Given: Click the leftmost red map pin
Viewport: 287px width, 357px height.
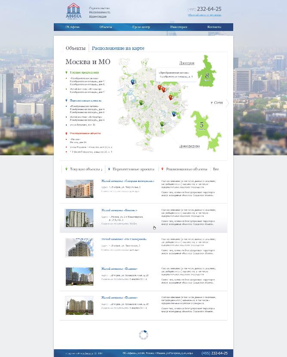Looking at the screenshot, I should click(x=160, y=87).
